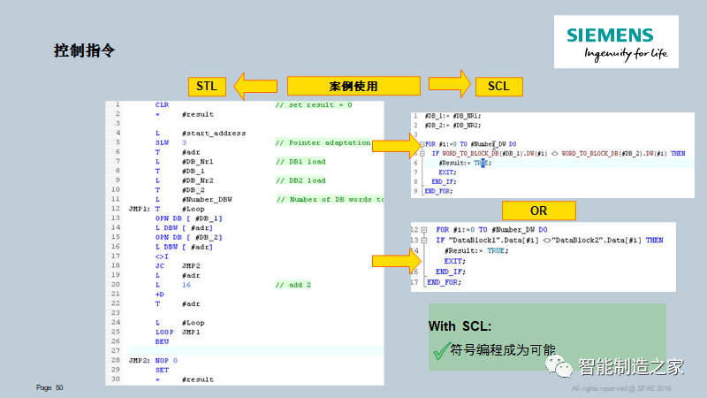Click the green checkmark under With SCL
Viewport: 707px width, 398px height.
pyautogui.click(x=440, y=350)
